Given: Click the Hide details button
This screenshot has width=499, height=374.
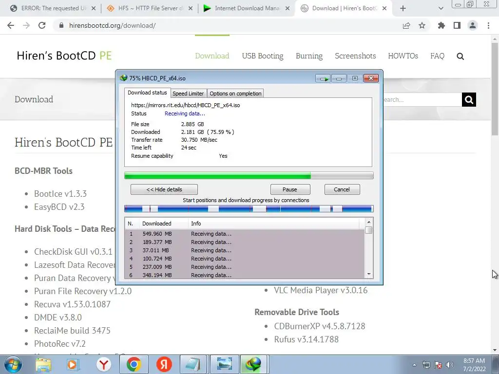Looking at the screenshot, I should [164, 189].
